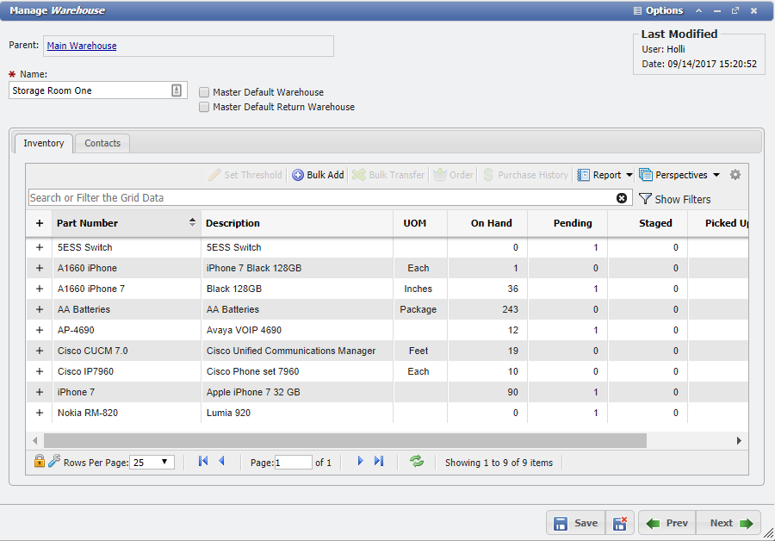Click the Name field contact card icon
The width and height of the screenshot is (775, 541).
point(177,90)
